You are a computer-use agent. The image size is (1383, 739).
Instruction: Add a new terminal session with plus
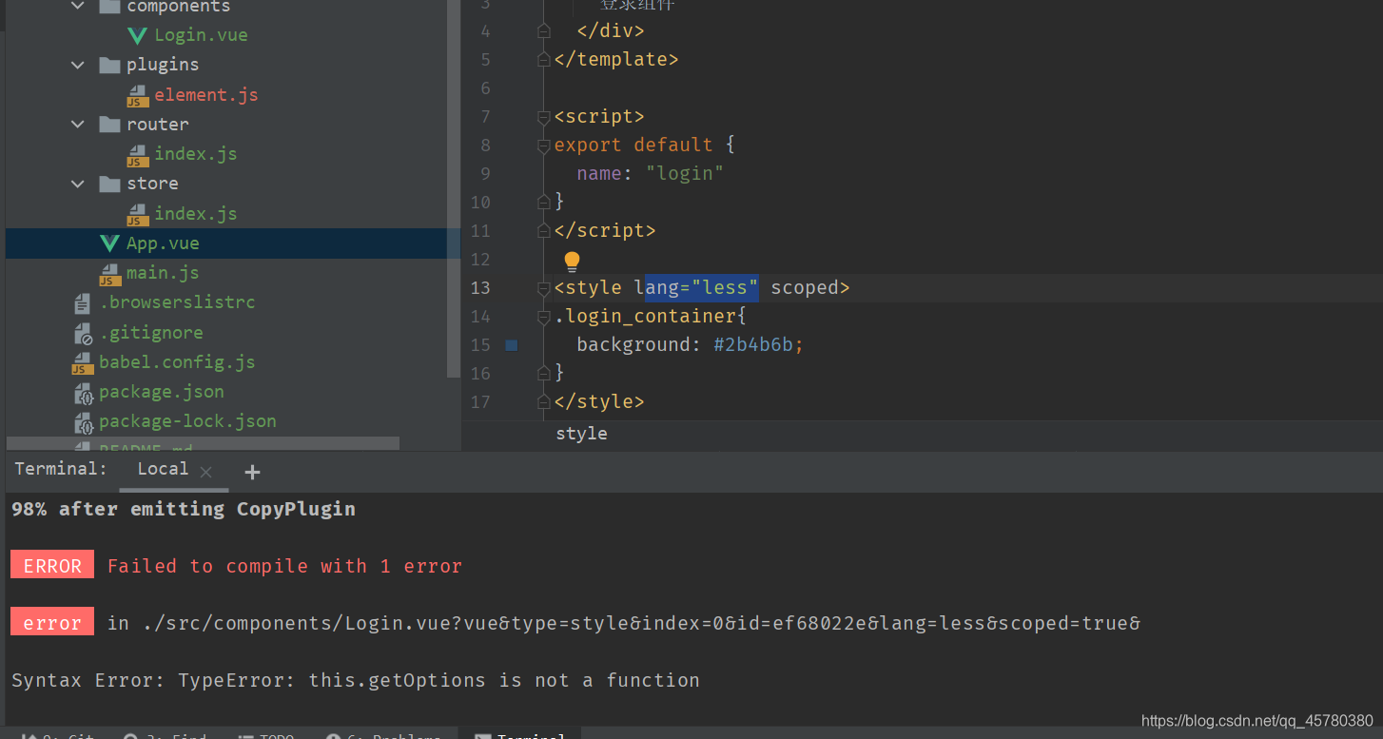pos(252,472)
